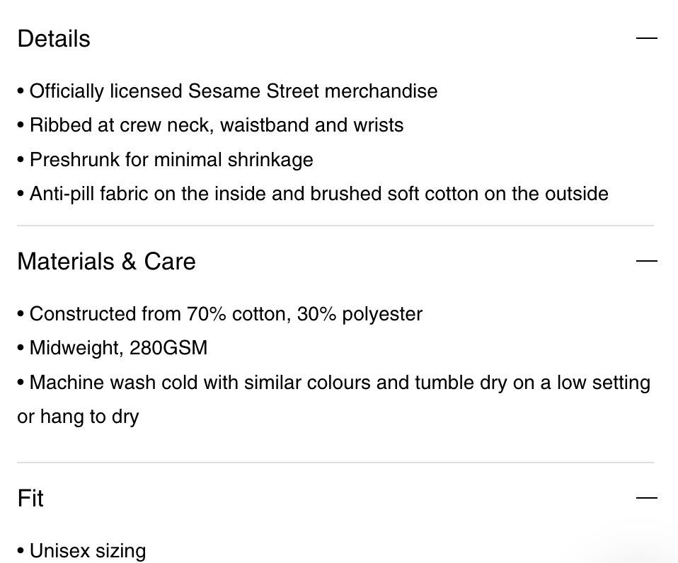Click the Midweight, 280GSM line
678x563 pixels.
point(113,348)
